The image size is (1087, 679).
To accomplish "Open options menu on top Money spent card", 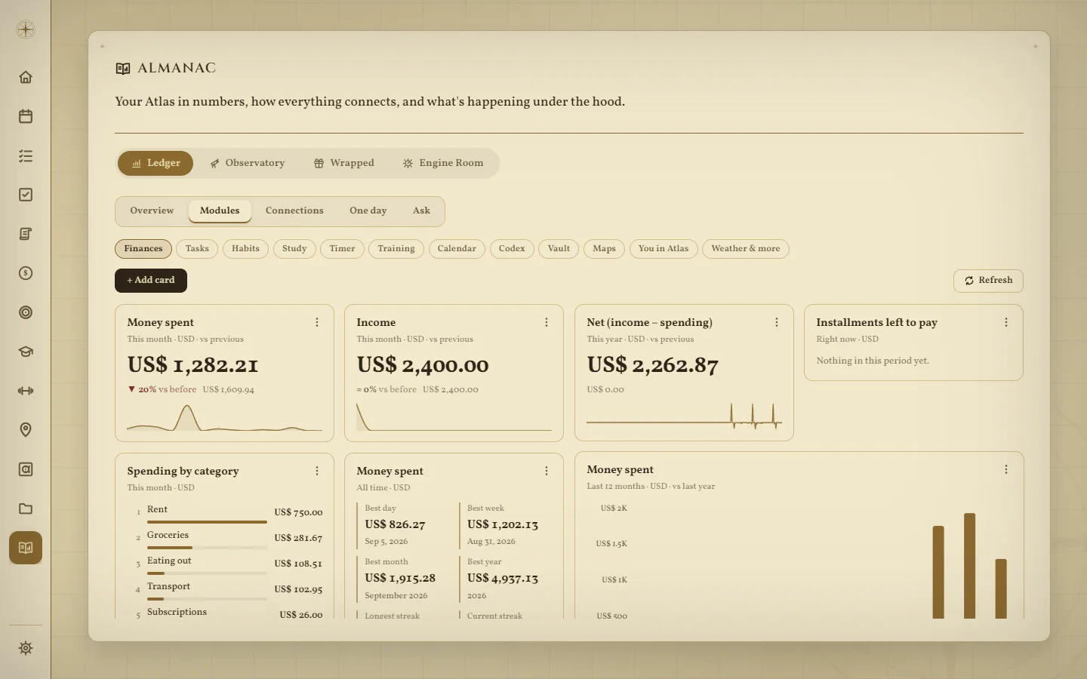I will (x=317, y=322).
